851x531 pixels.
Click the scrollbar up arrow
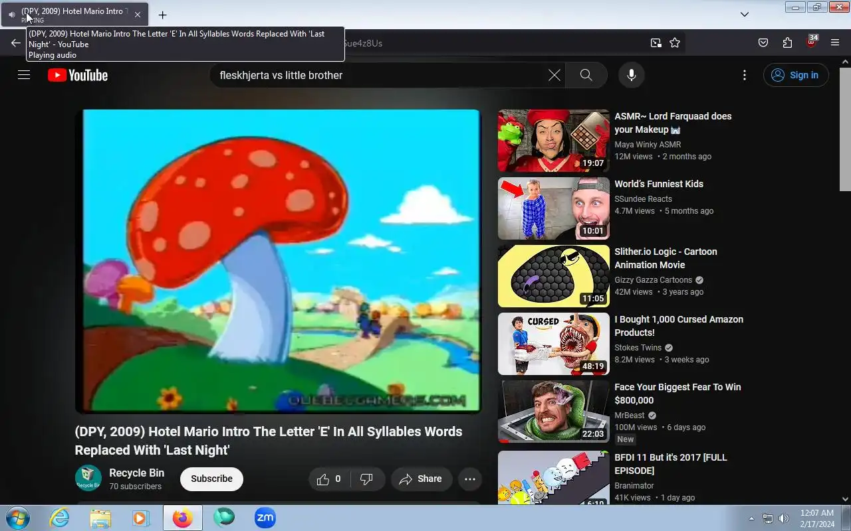pyautogui.click(x=845, y=63)
